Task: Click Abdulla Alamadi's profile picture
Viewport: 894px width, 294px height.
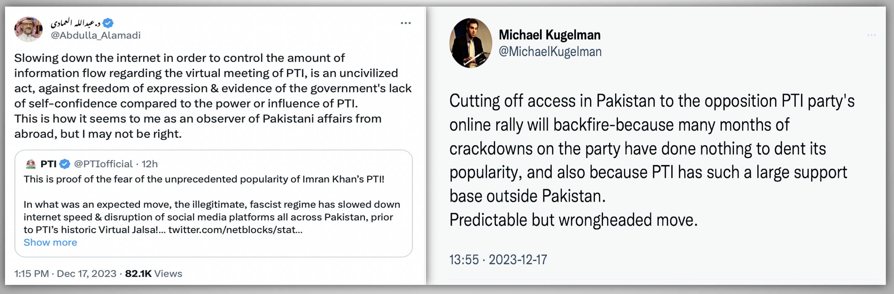Action: click(29, 29)
